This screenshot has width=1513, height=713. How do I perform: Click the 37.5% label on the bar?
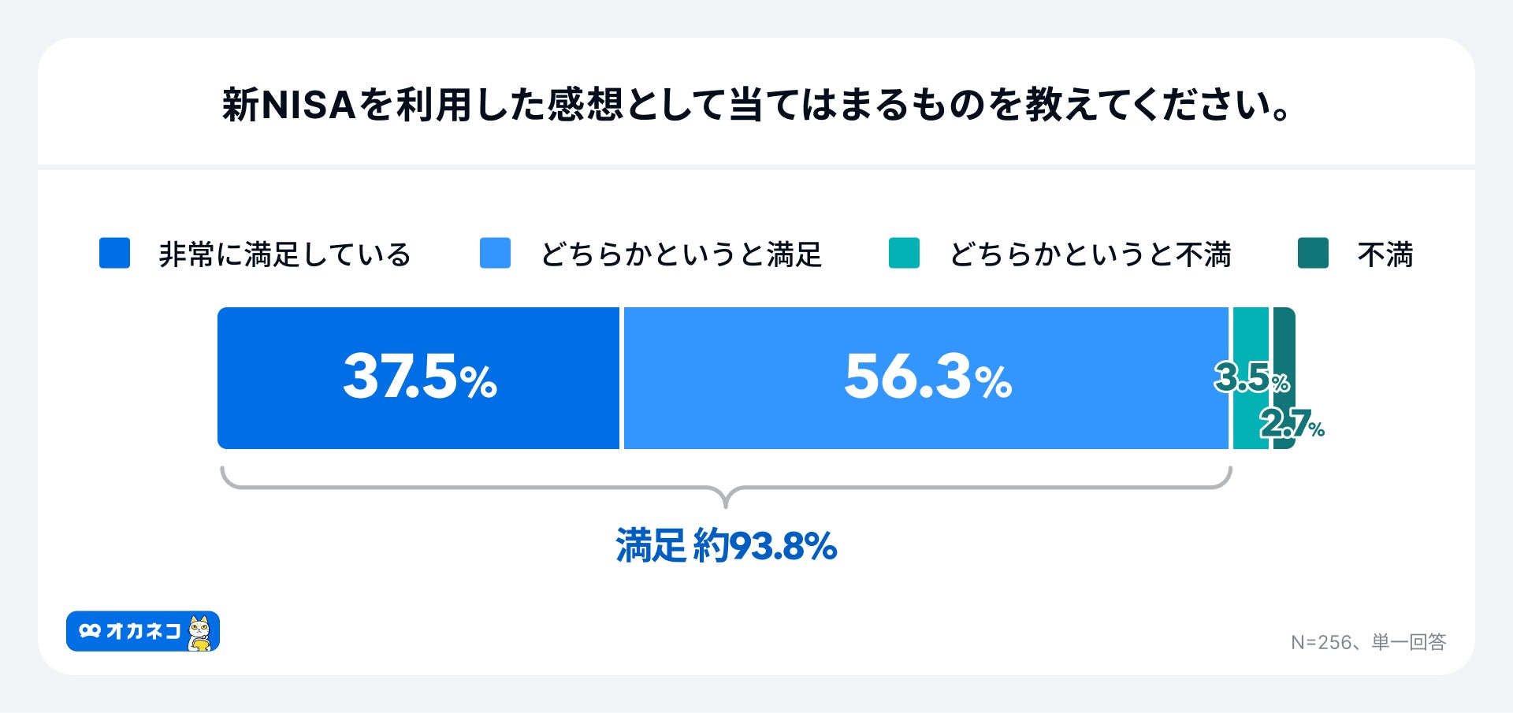(420, 377)
